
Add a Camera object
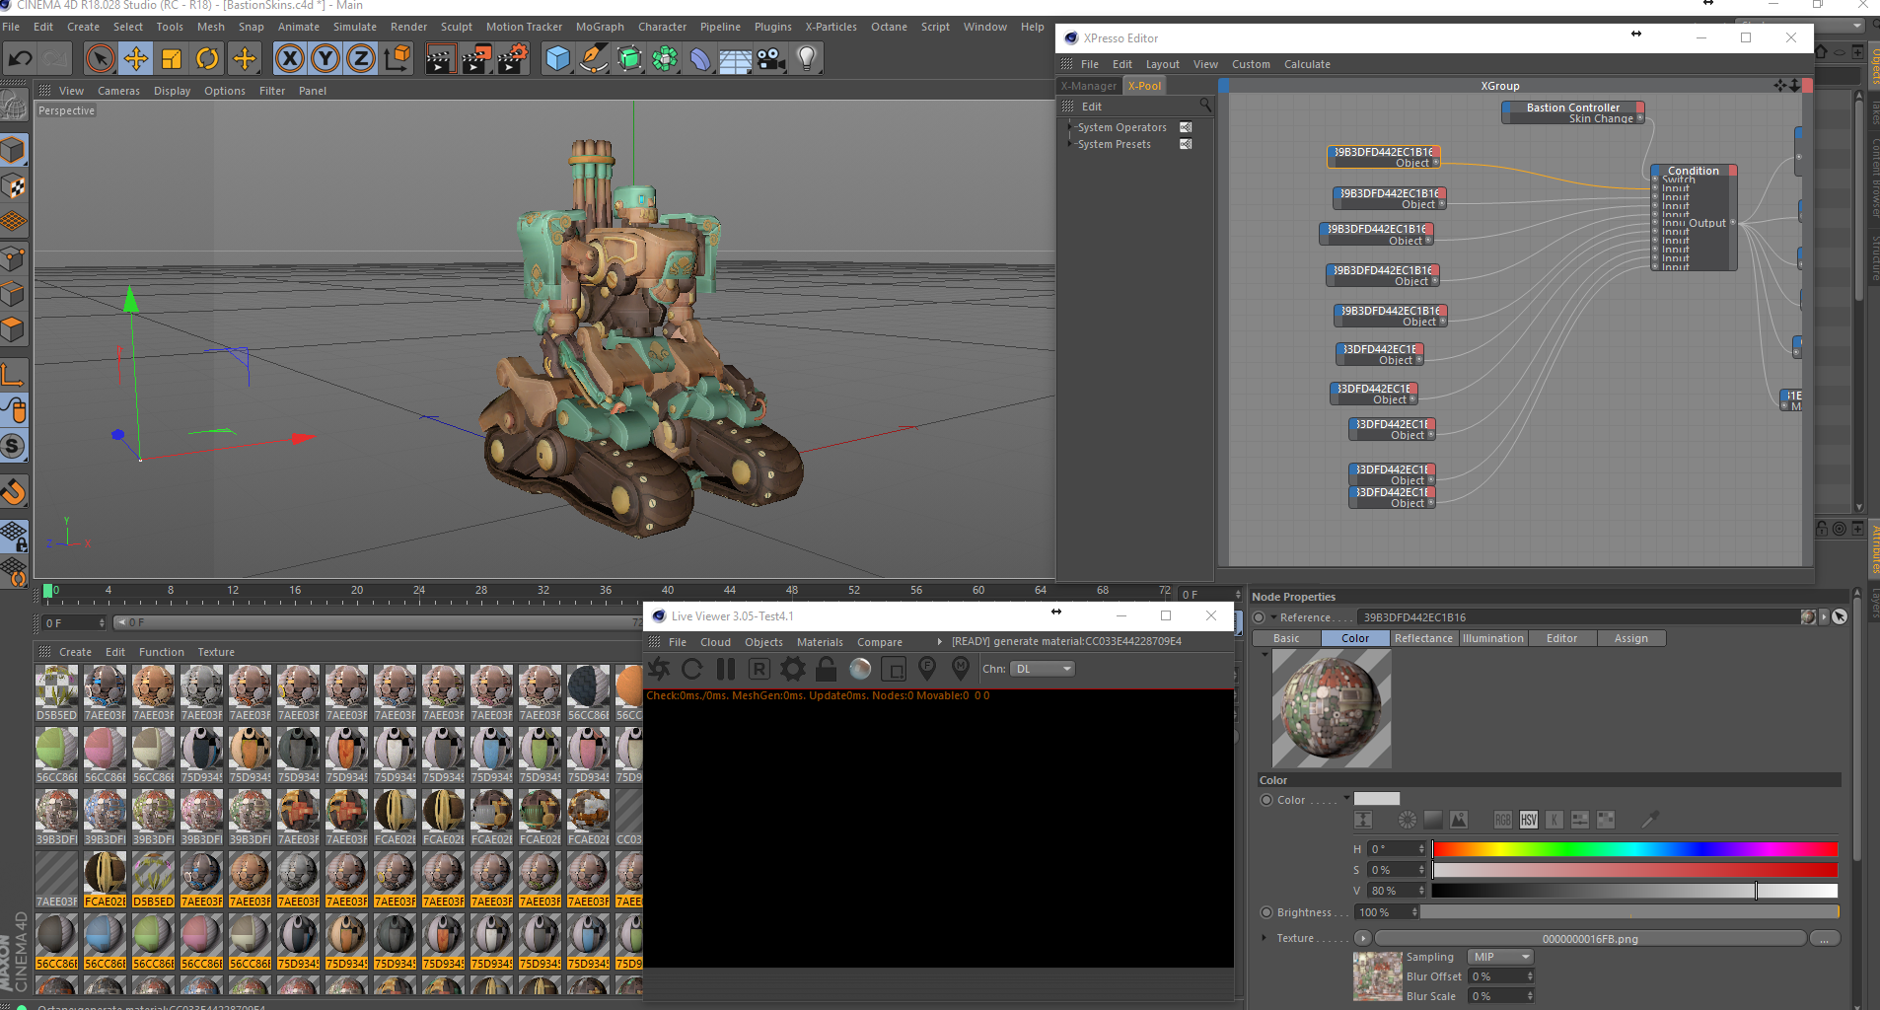click(x=771, y=58)
